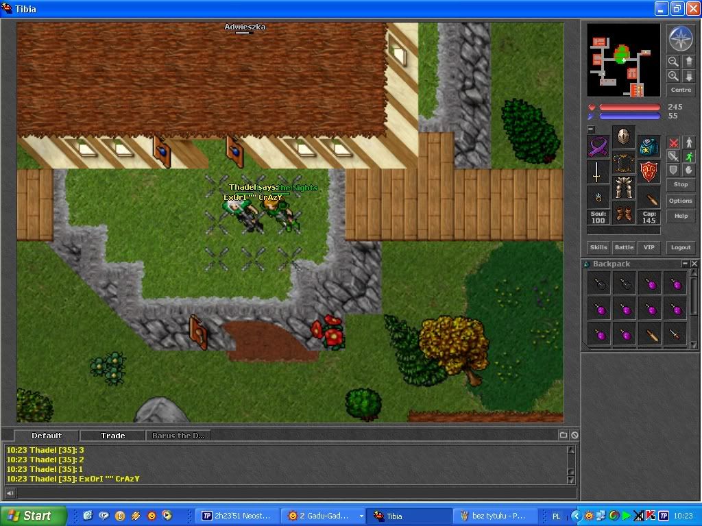
Task: Expand hidden system tray icons
Action: pos(576,516)
